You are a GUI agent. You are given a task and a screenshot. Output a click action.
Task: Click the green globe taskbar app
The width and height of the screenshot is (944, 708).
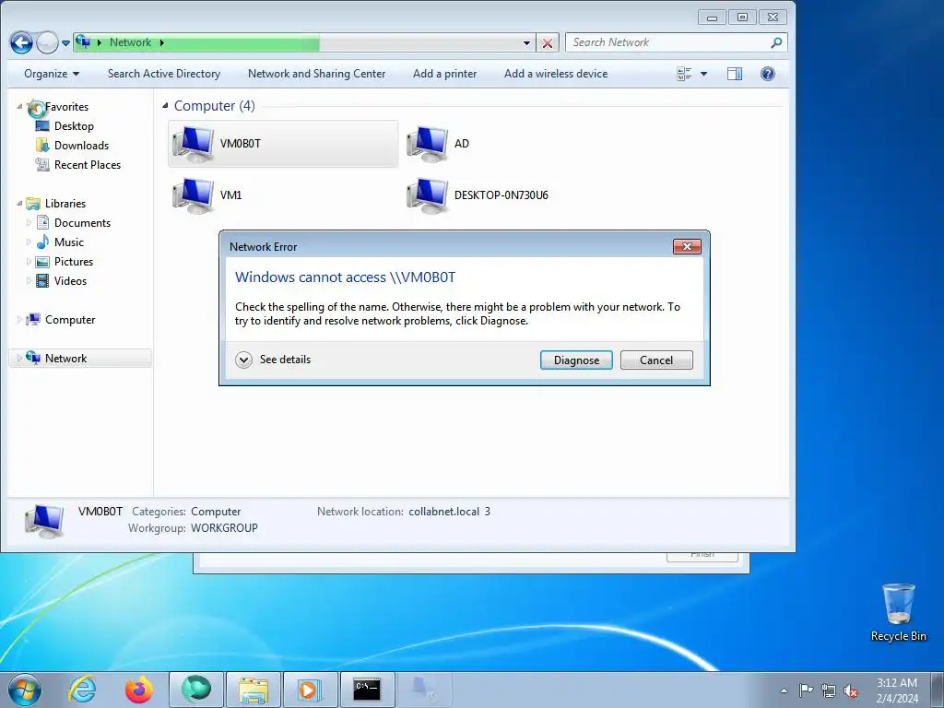[x=196, y=690]
